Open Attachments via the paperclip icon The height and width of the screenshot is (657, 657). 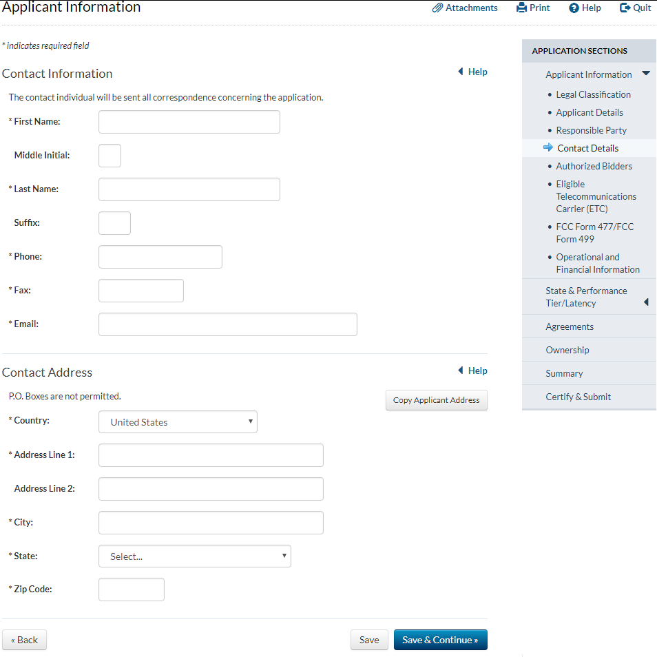[437, 8]
